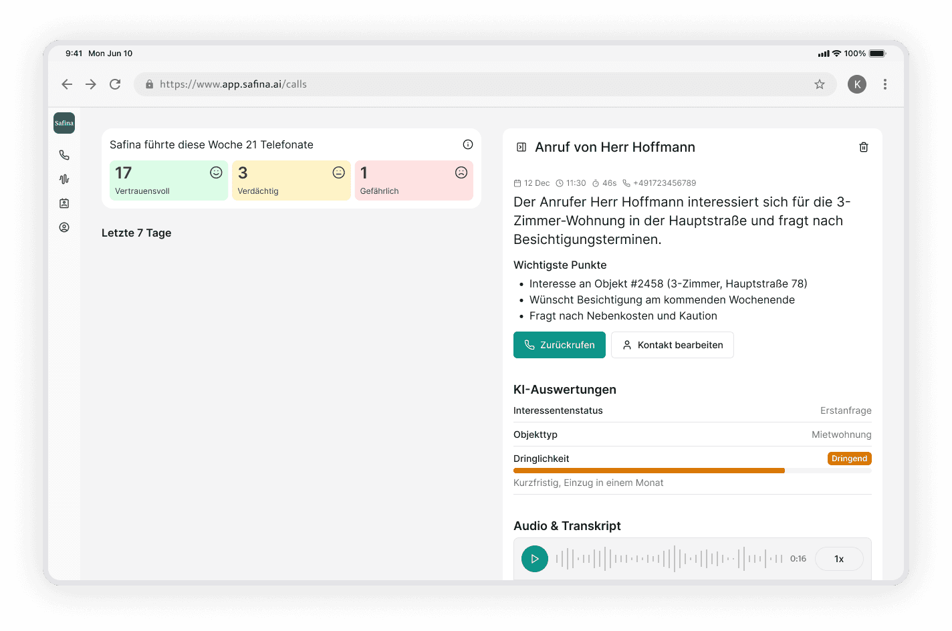Click the Safina führte diese Woche 21 Telefonate title
Screen dimensions: 952x631
[x=211, y=144]
